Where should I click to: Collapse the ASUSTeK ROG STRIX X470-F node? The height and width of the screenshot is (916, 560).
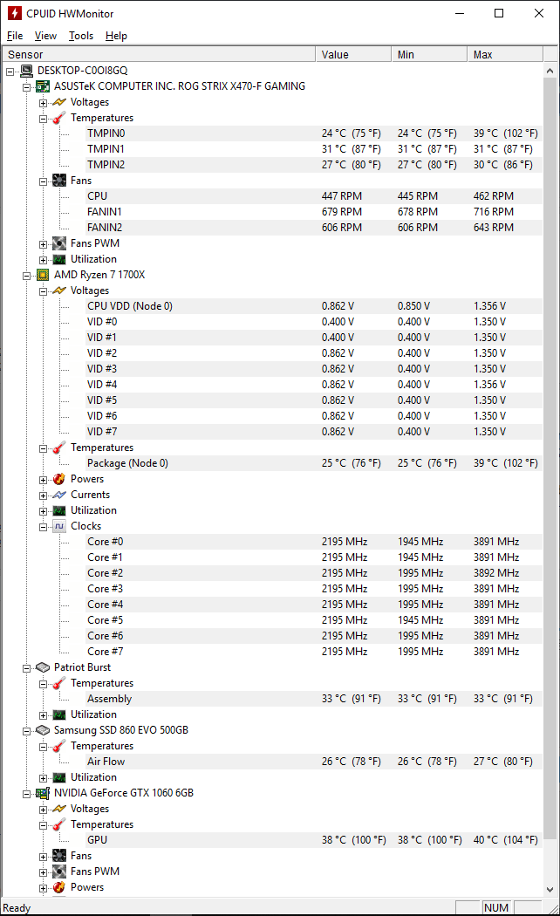coord(27,87)
